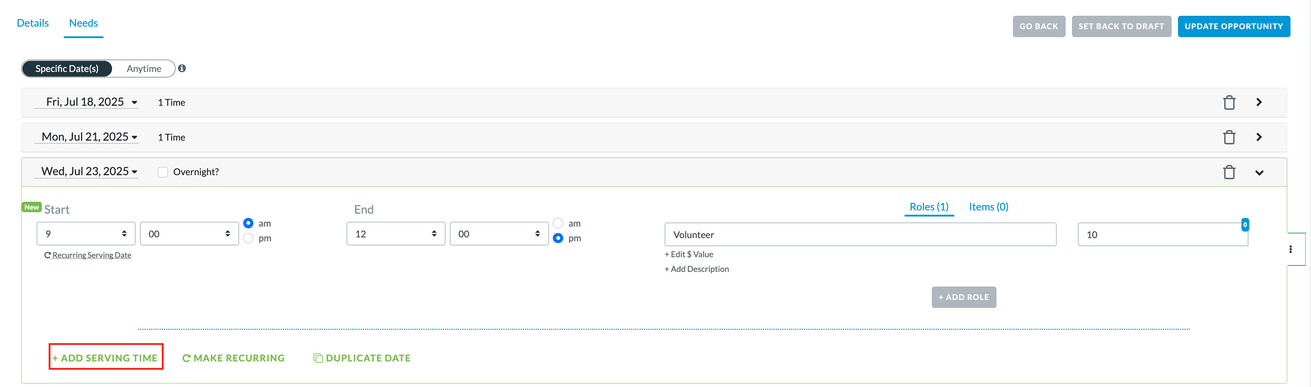Open the Details tab
This screenshot has height=387, width=1311.
coord(32,23)
